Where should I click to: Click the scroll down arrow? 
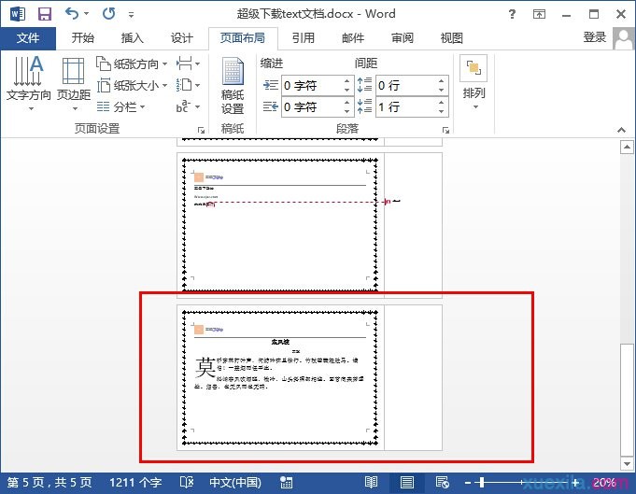(627, 463)
